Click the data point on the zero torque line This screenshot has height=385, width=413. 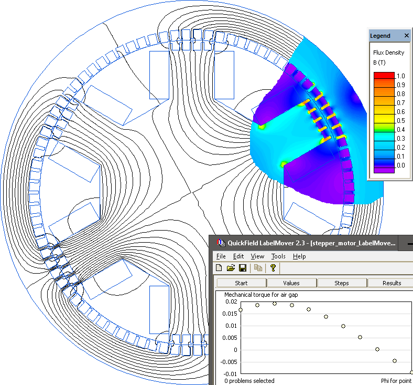377,349
